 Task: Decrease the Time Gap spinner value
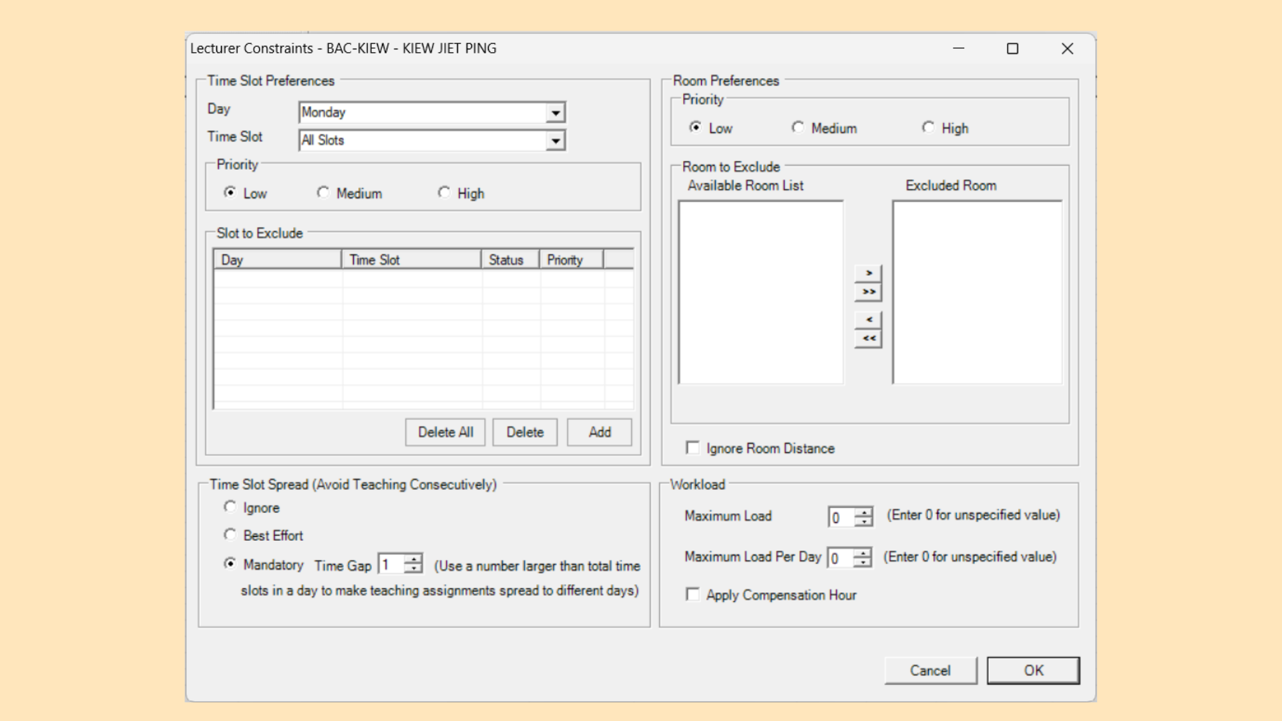click(x=414, y=569)
